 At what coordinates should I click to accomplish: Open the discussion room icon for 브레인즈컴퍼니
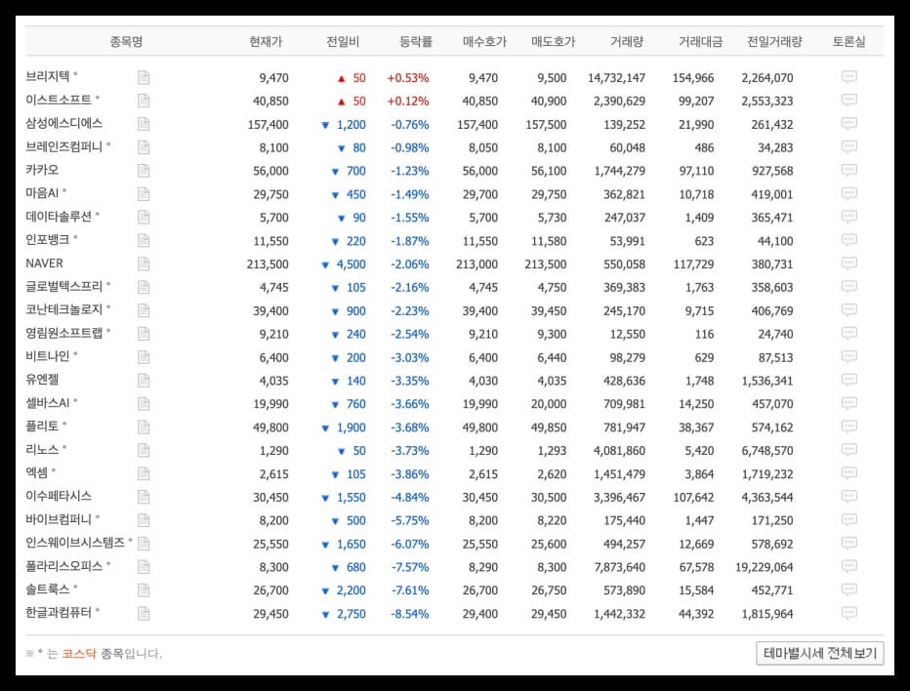pyautogui.click(x=849, y=146)
